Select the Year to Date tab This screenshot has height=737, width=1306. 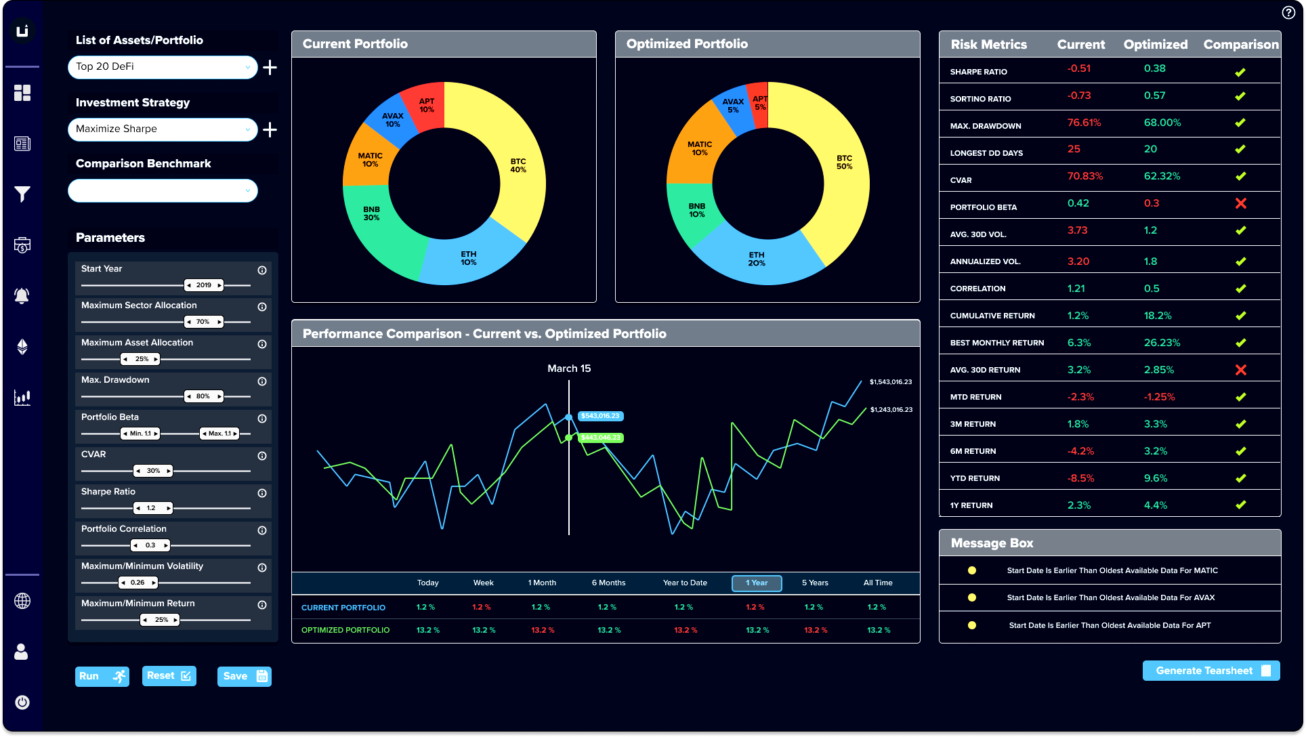(x=685, y=583)
